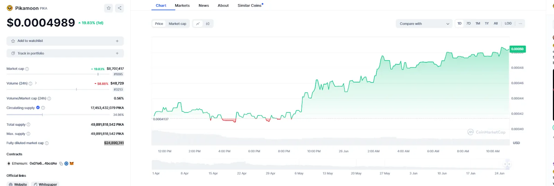Click the #3213 volume rank badge
The height and width of the screenshot is (186, 554).
(118, 90)
